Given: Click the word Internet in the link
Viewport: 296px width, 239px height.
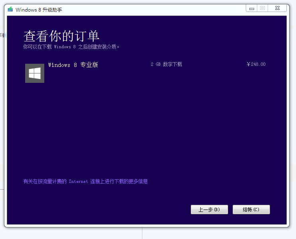Looking at the screenshot, I should pos(78,182).
